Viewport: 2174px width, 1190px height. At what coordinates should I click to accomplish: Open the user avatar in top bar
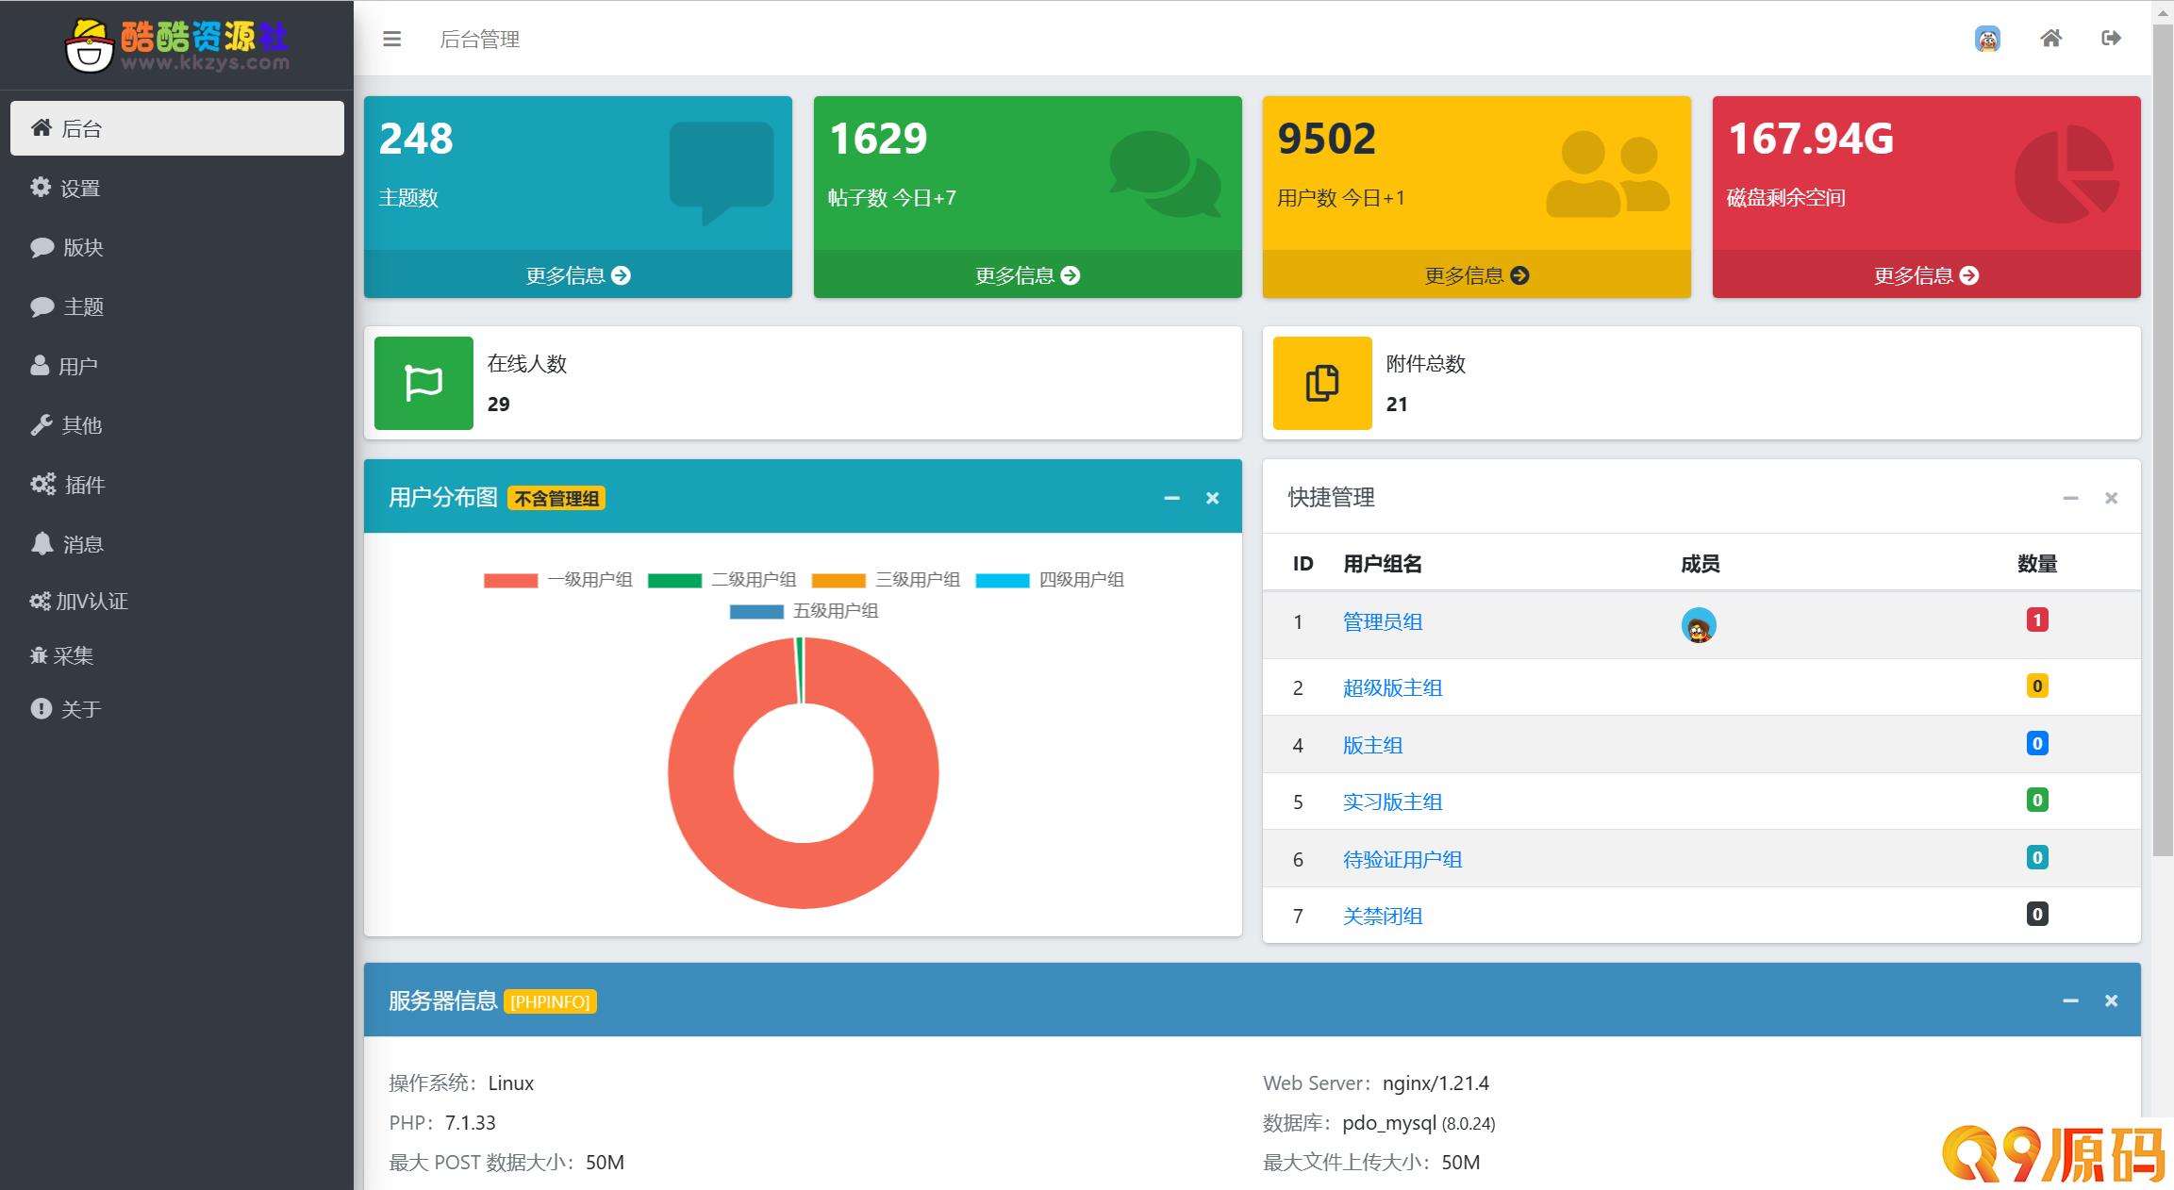click(x=1987, y=39)
